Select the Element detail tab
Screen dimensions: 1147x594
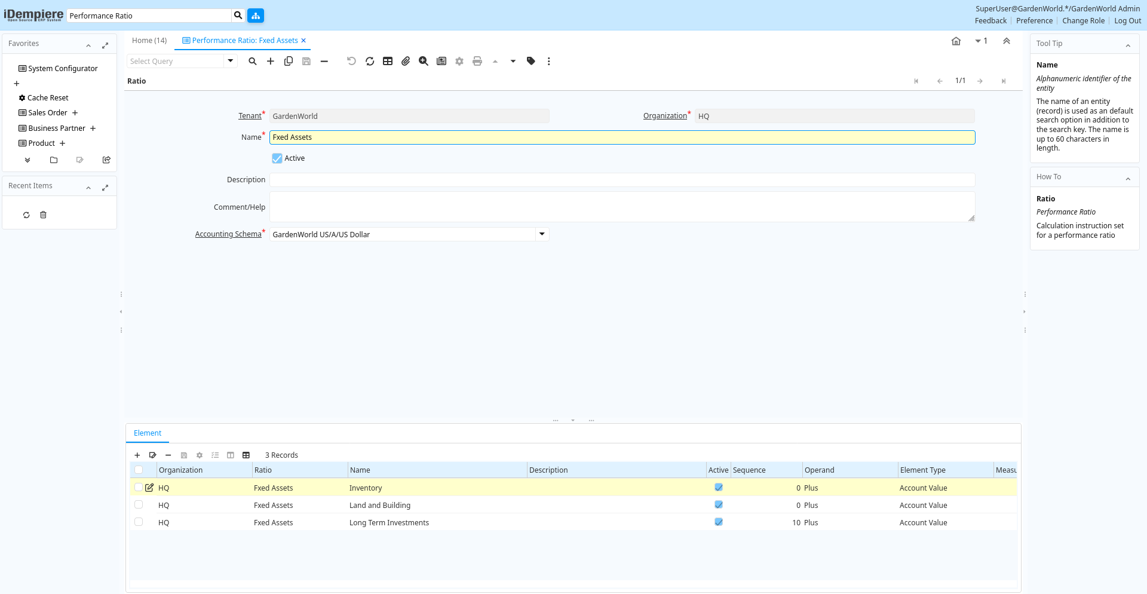pos(148,433)
